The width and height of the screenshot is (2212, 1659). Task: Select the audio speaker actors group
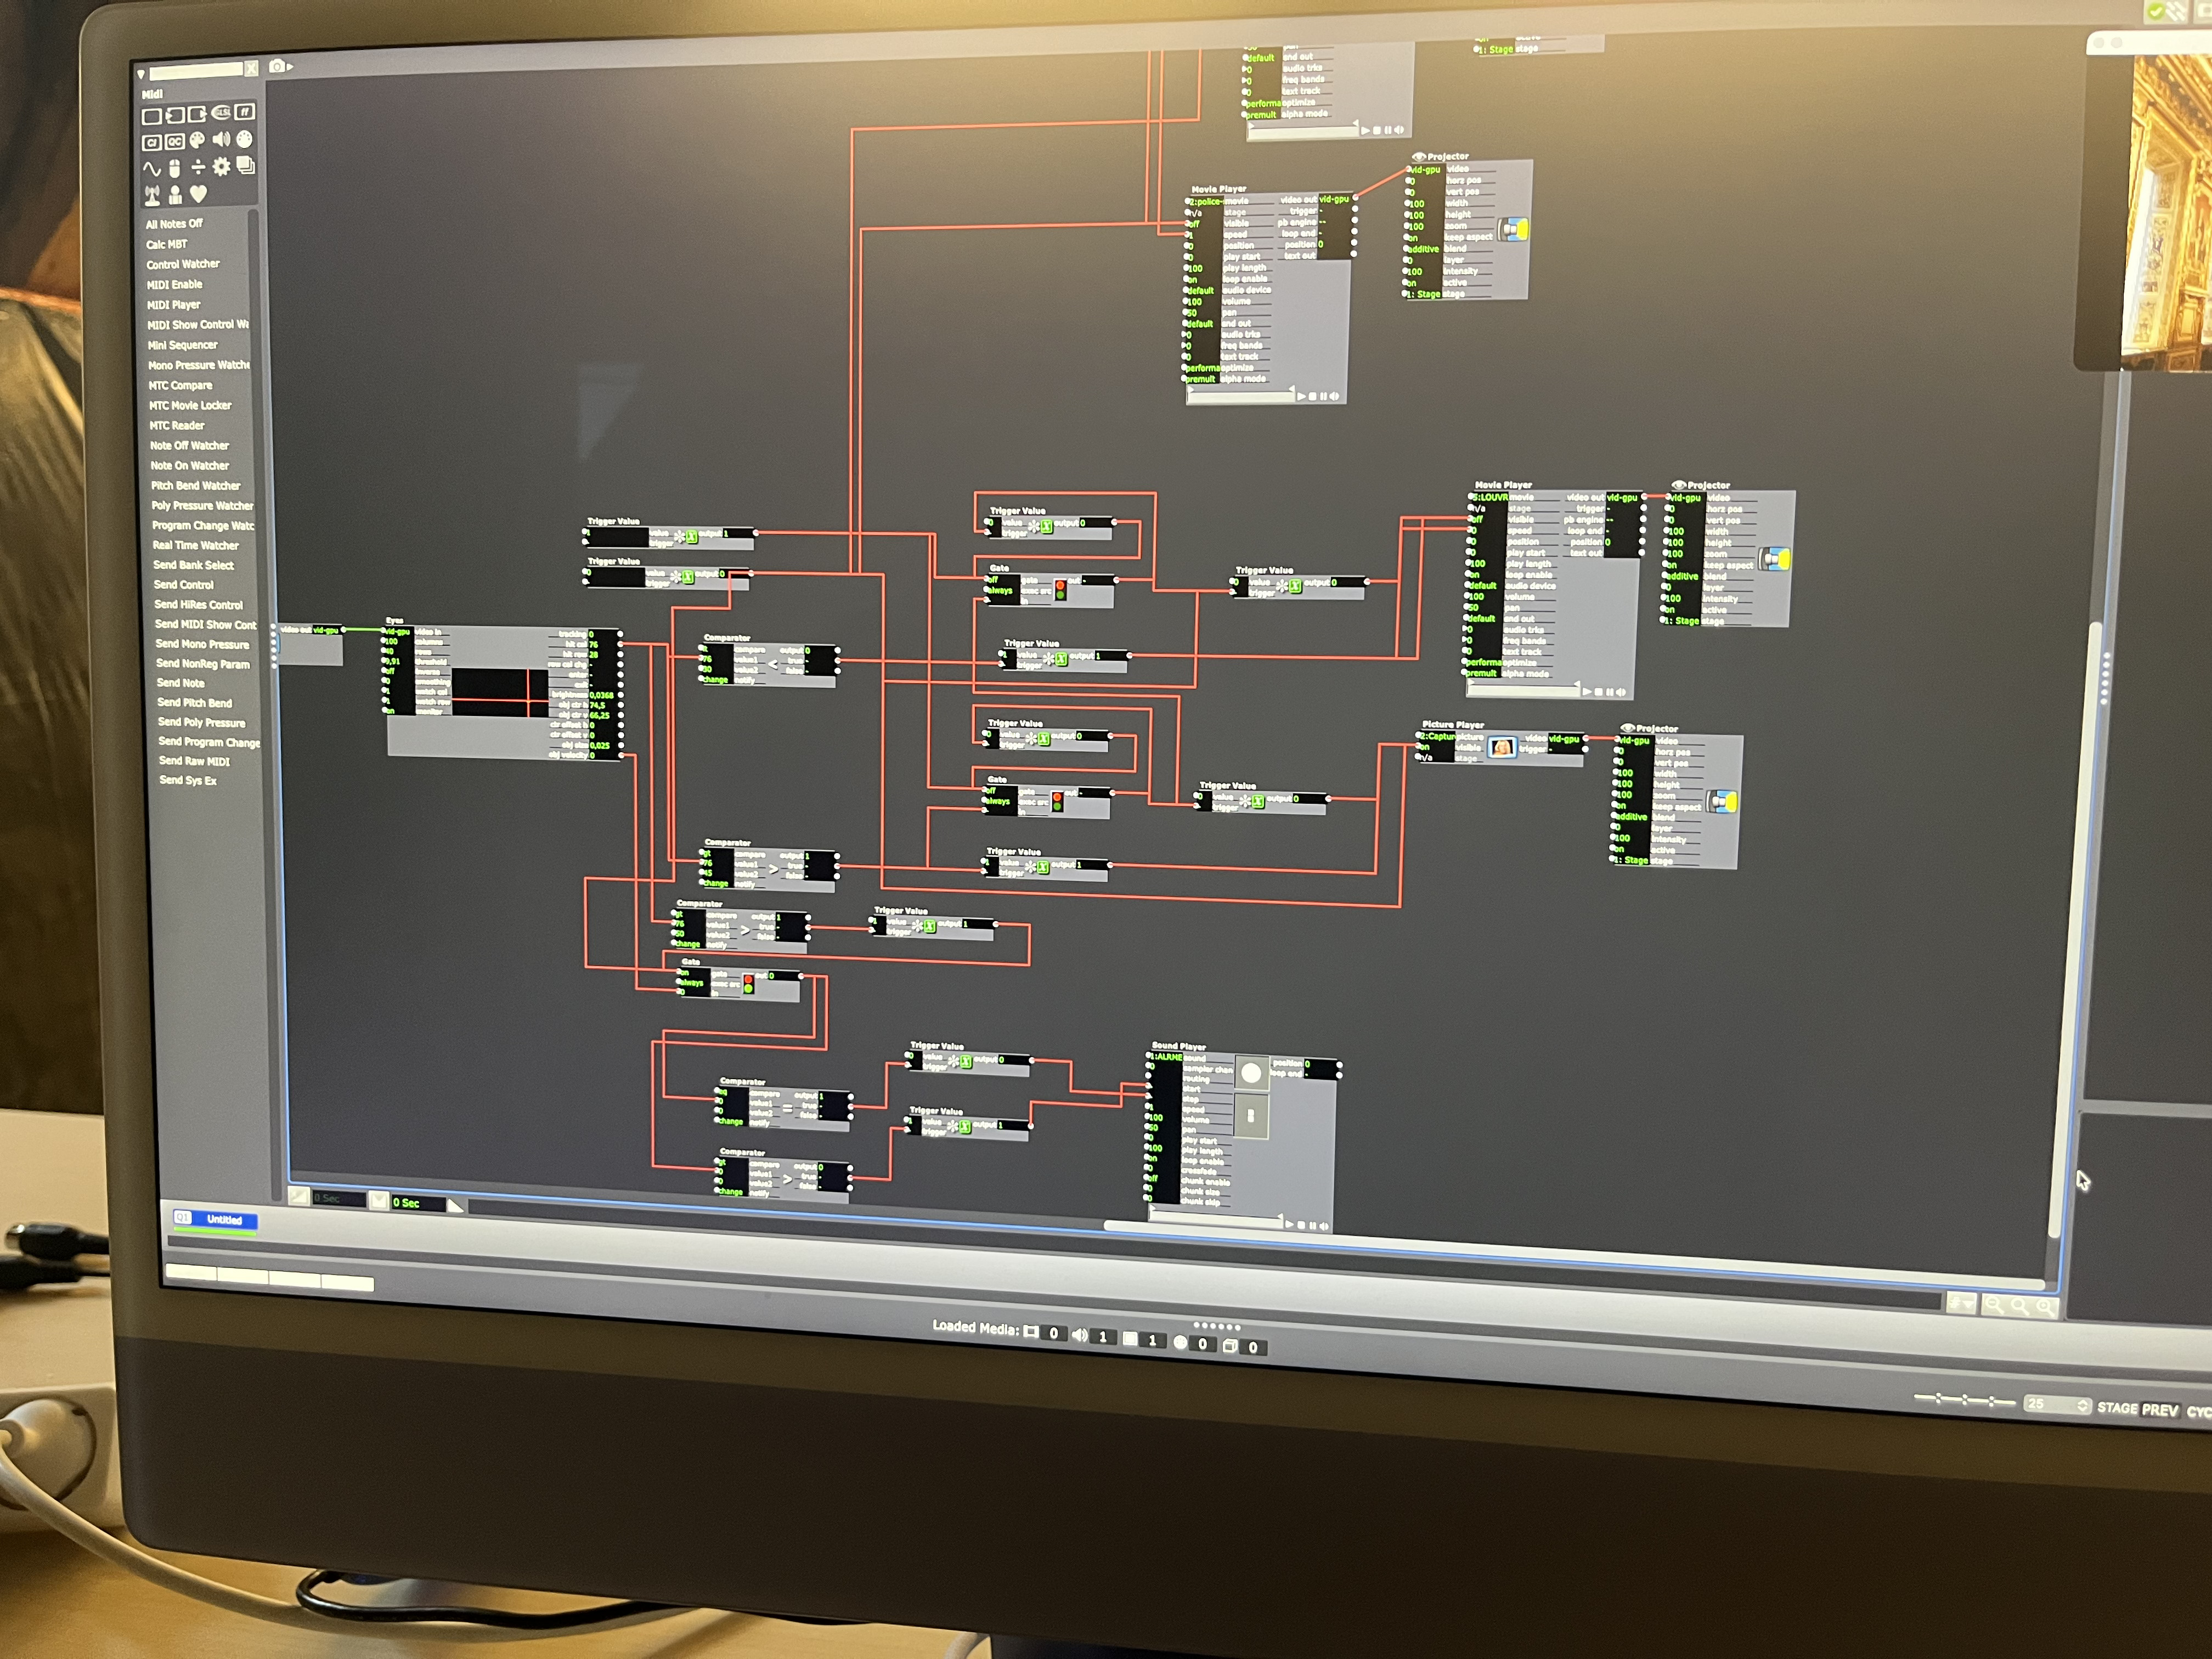pyautogui.click(x=221, y=139)
